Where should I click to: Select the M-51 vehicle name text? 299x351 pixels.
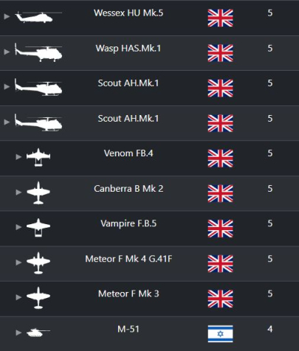[x=128, y=329]
